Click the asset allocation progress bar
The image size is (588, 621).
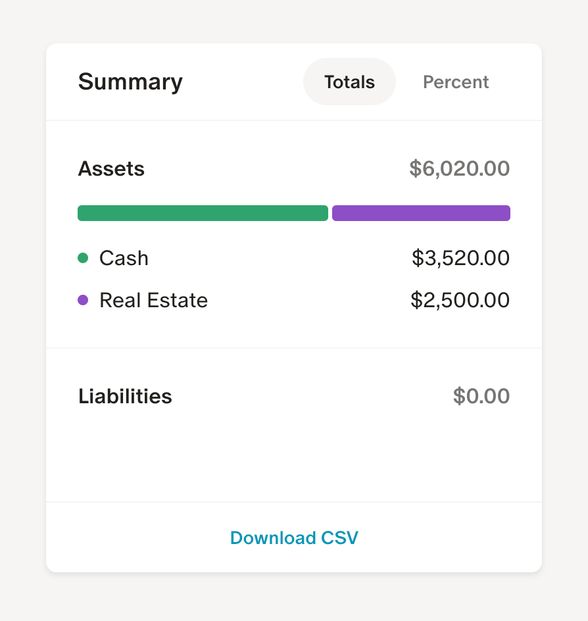coord(294,212)
